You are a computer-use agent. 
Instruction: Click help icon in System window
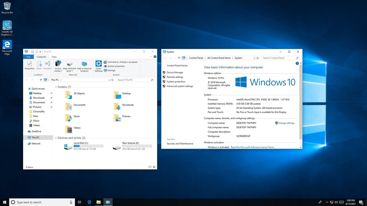click(x=297, y=63)
